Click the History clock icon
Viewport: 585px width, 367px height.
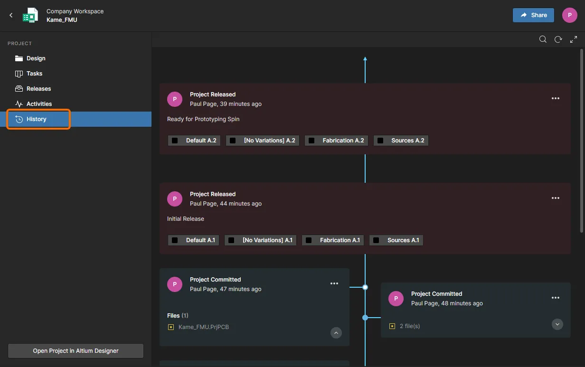pos(19,119)
